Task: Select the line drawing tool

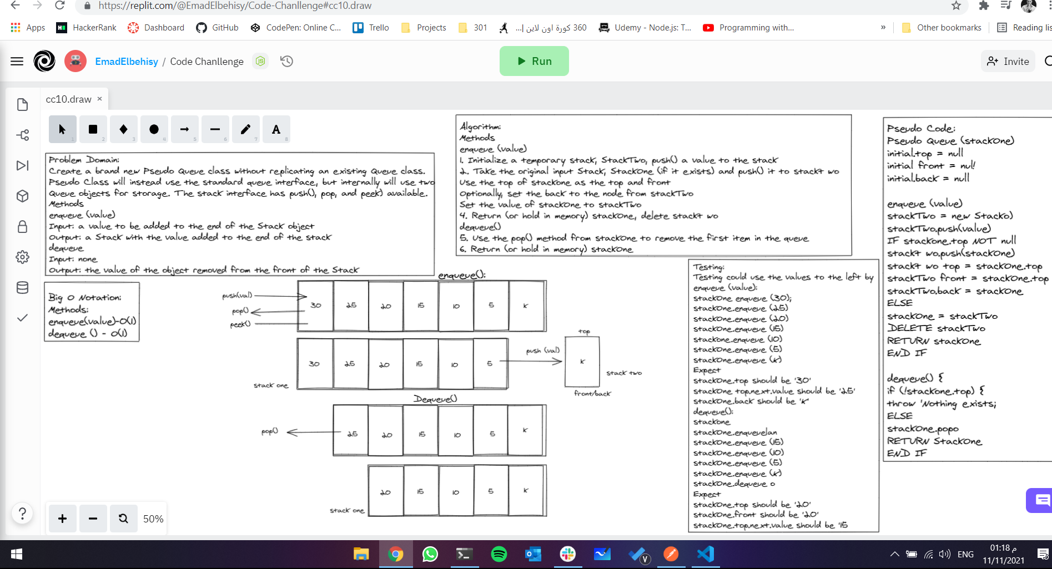Action: (x=215, y=129)
